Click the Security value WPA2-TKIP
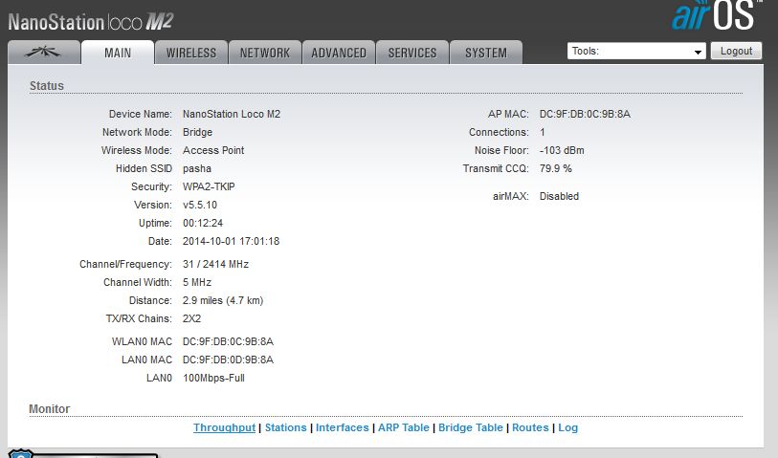Viewport: 778px width, 458px height. point(209,186)
